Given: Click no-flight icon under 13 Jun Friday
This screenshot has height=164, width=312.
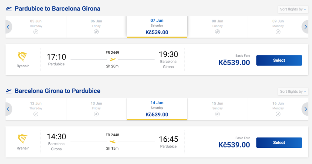Looking at the screenshot, I should click(96, 114).
